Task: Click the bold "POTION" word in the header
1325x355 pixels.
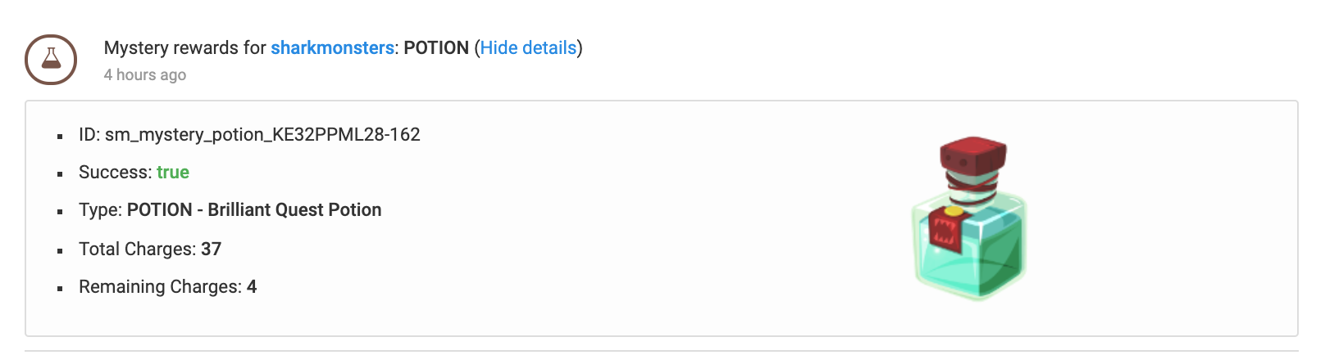Action: coord(436,48)
